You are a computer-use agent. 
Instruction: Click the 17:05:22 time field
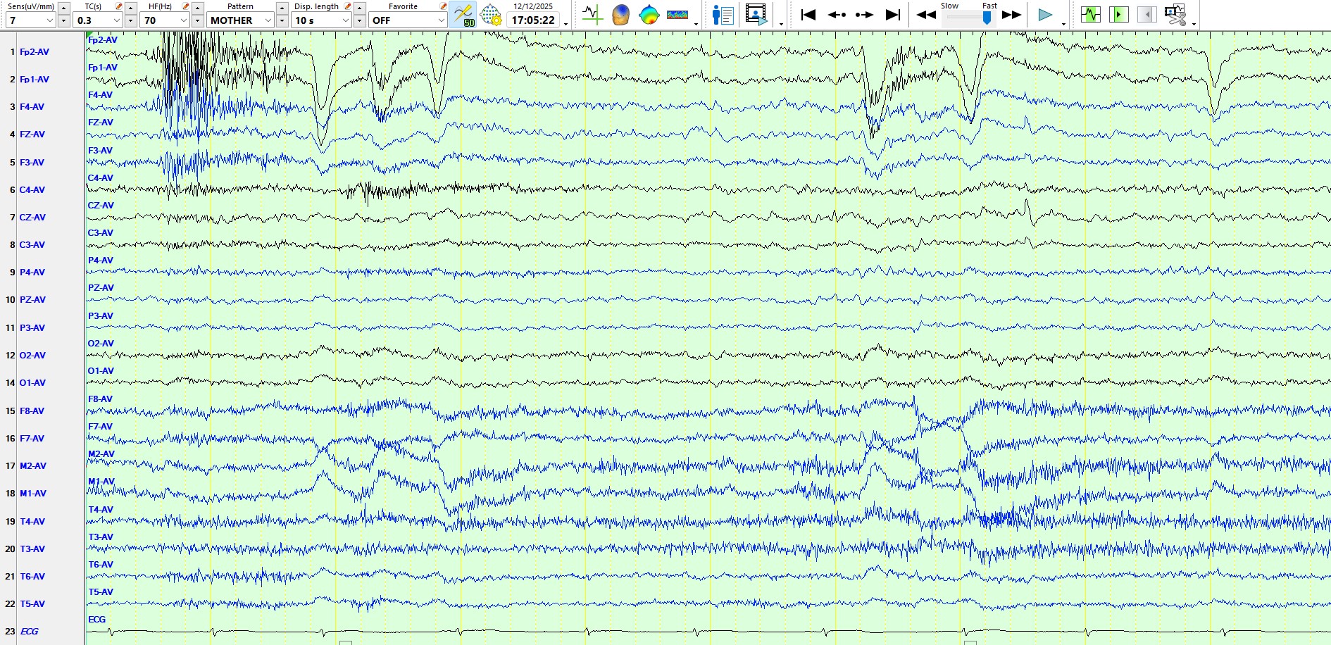tap(533, 20)
